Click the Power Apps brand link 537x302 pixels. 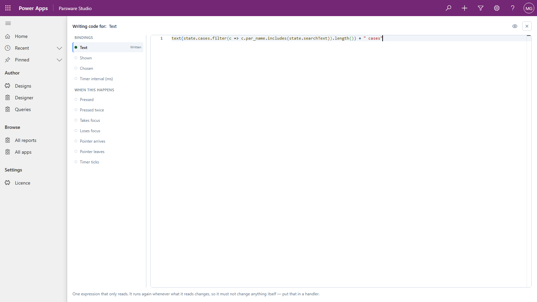(x=33, y=8)
